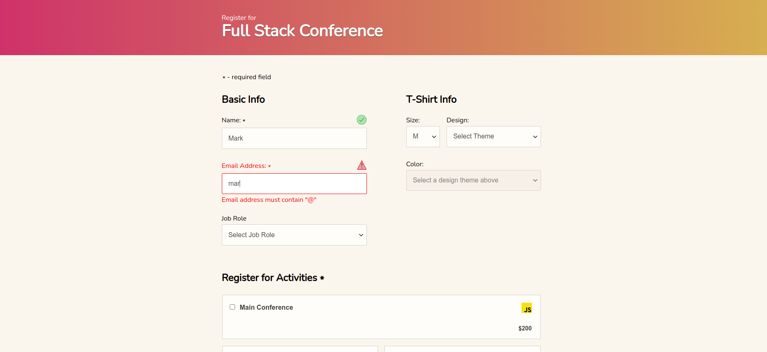Viewport: 767px width, 352px height.
Task: Click the Name field label
Action: click(x=231, y=120)
